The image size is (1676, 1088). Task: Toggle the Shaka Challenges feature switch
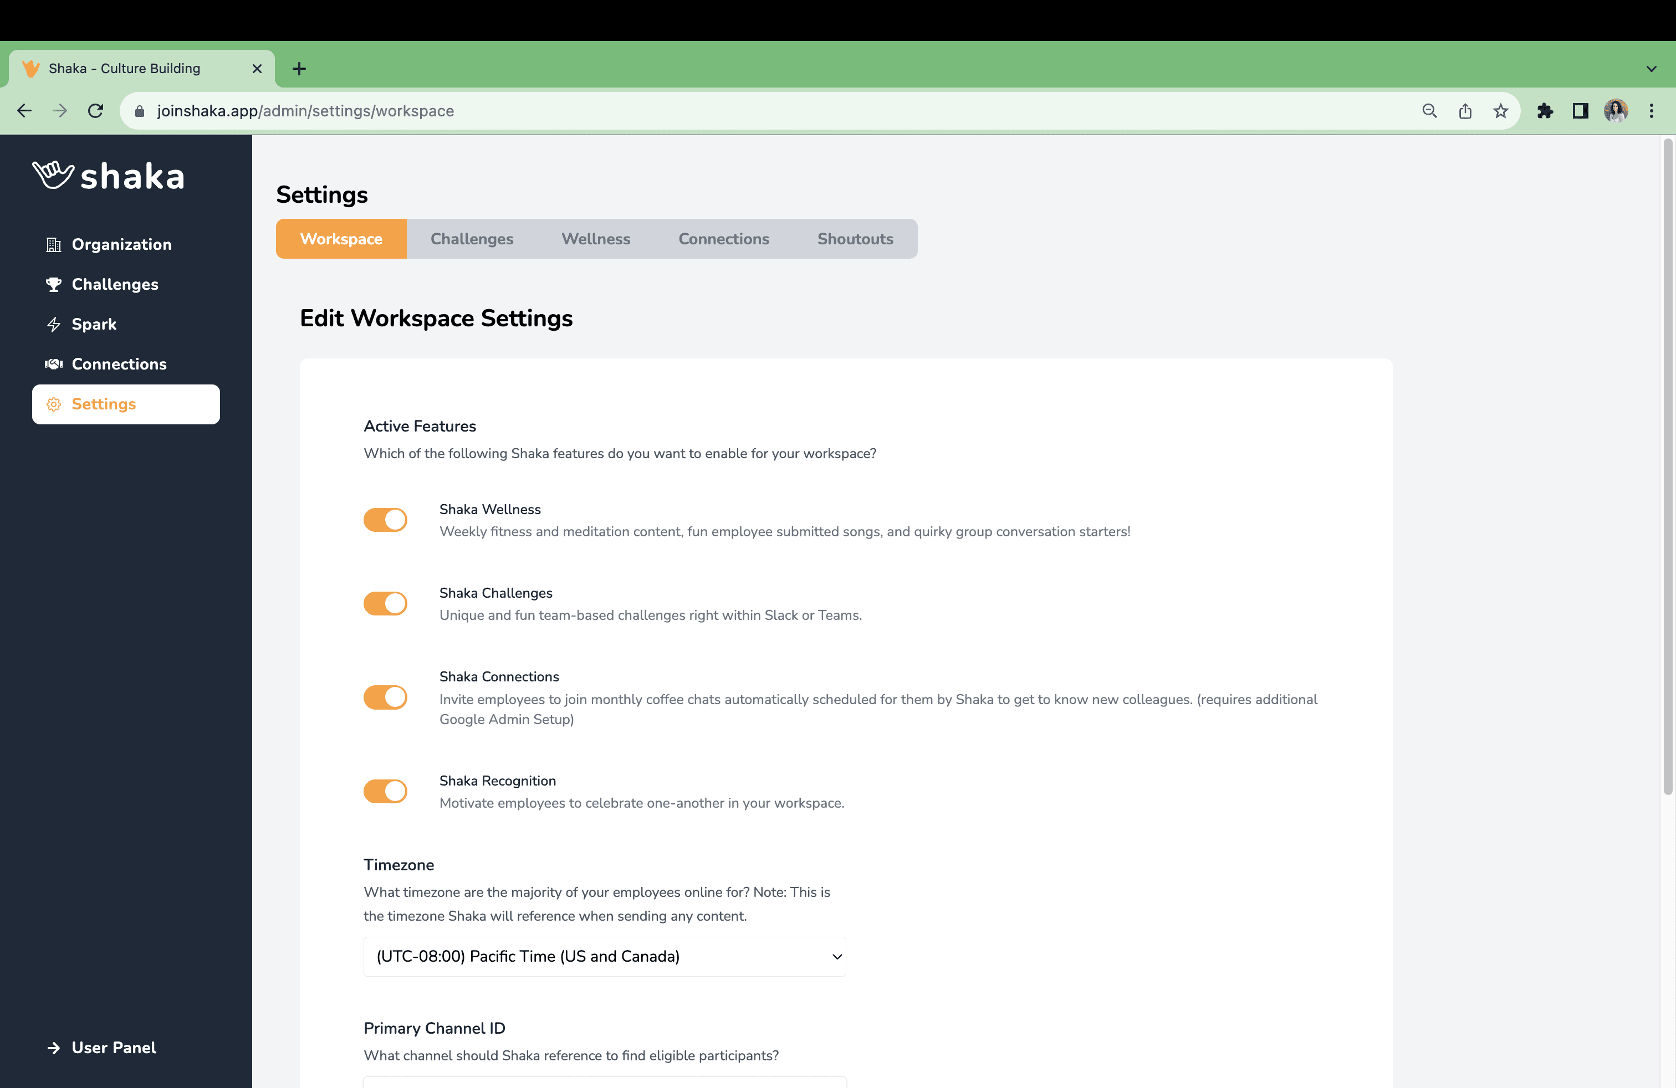coord(385,602)
